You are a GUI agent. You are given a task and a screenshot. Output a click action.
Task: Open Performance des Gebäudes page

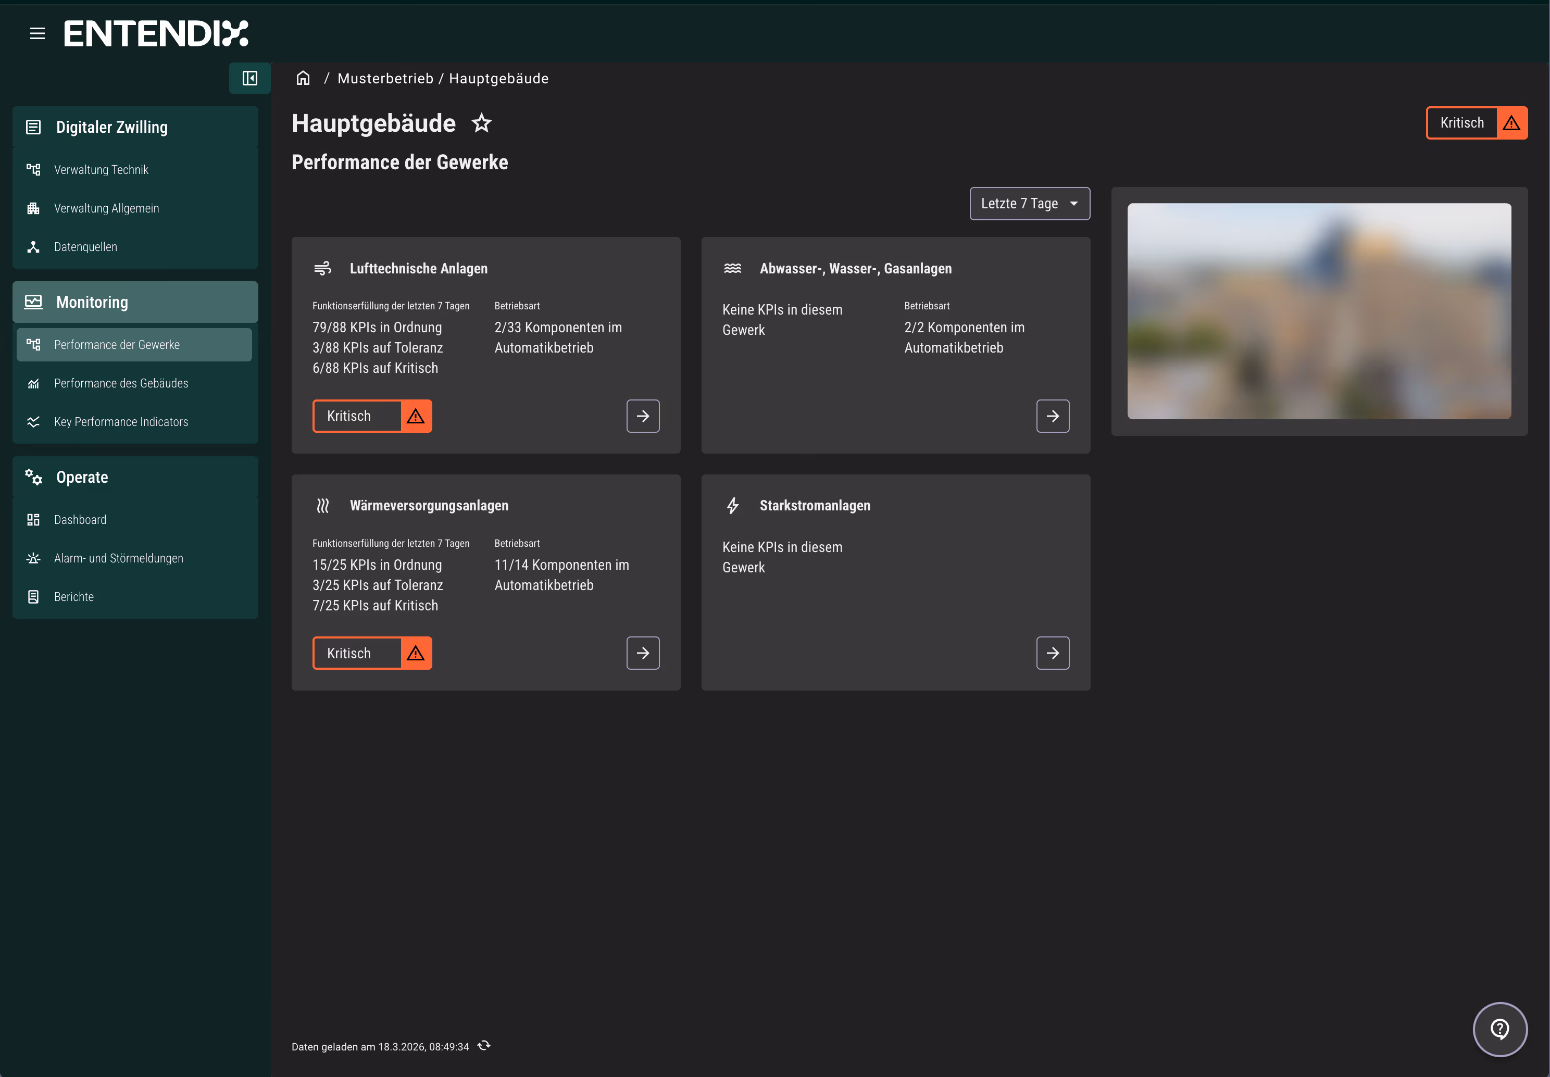point(121,383)
